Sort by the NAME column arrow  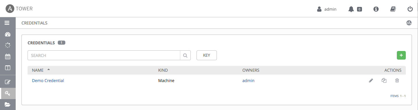(x=48, y=70)
